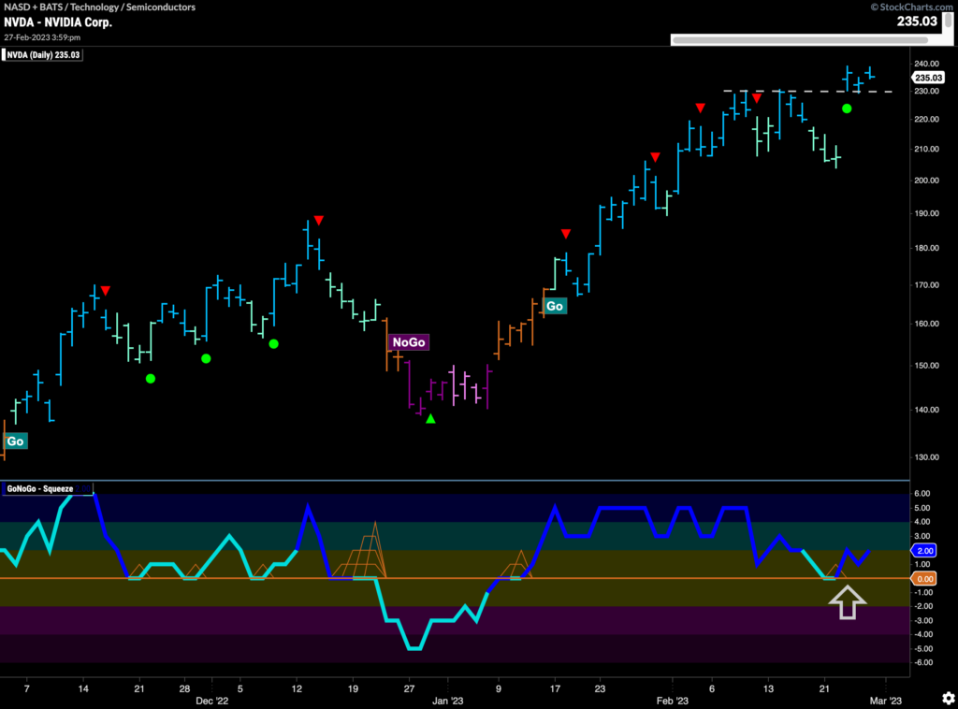Select the Go label beside mid-January bars

(555, 306)
